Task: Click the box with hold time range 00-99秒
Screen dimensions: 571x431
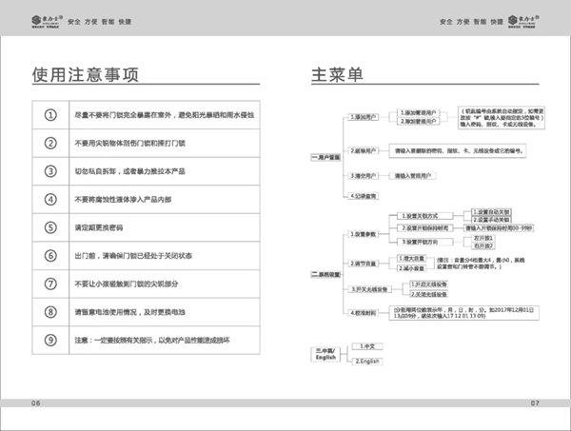Action: 499,228
